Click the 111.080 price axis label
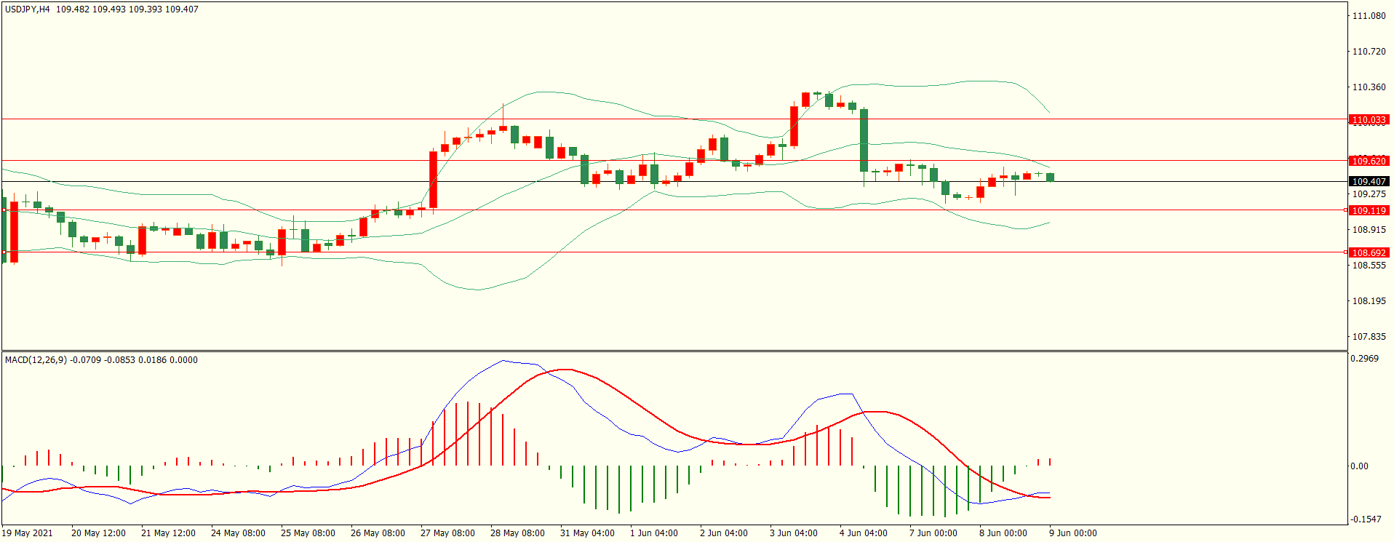 [x=1368, y=16]
